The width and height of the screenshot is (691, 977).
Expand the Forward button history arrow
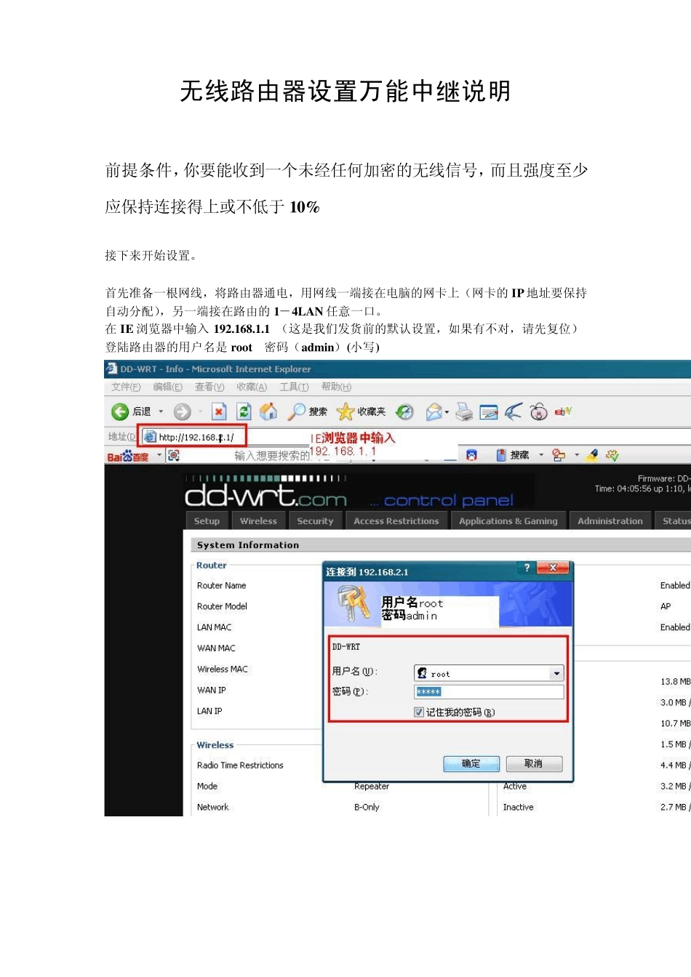(200, 412)
